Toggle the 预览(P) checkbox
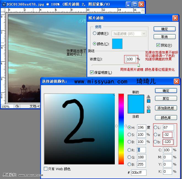 coord(158,45)
